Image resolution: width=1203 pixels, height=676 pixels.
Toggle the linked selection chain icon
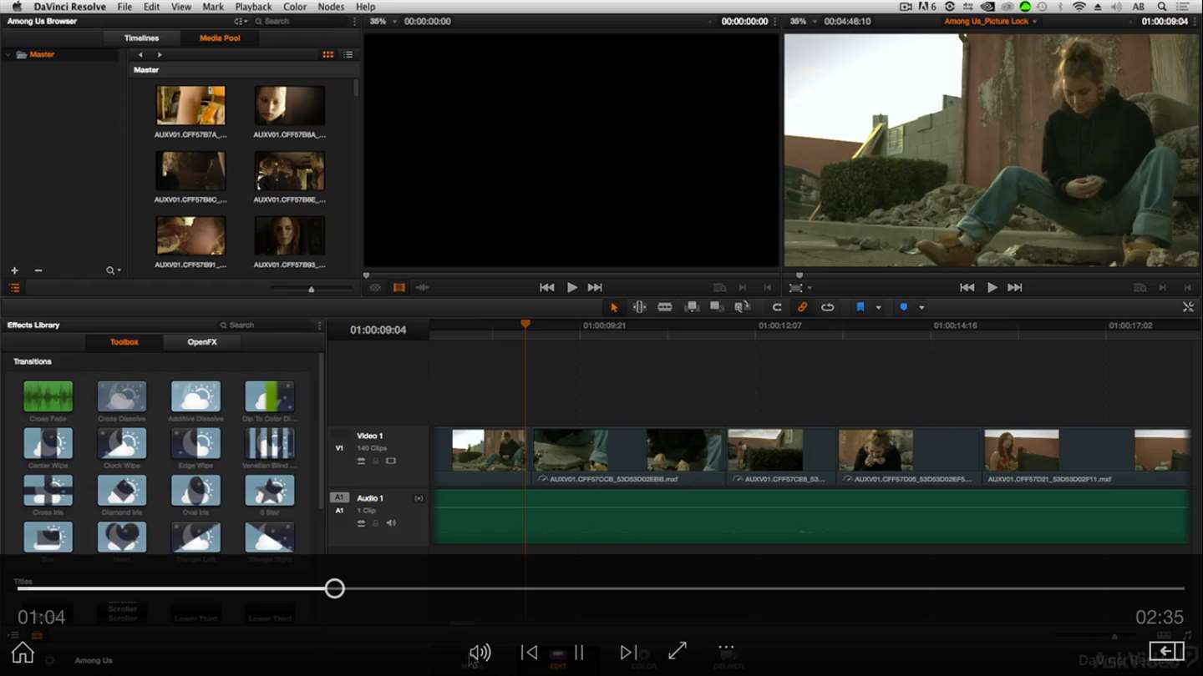802,307
